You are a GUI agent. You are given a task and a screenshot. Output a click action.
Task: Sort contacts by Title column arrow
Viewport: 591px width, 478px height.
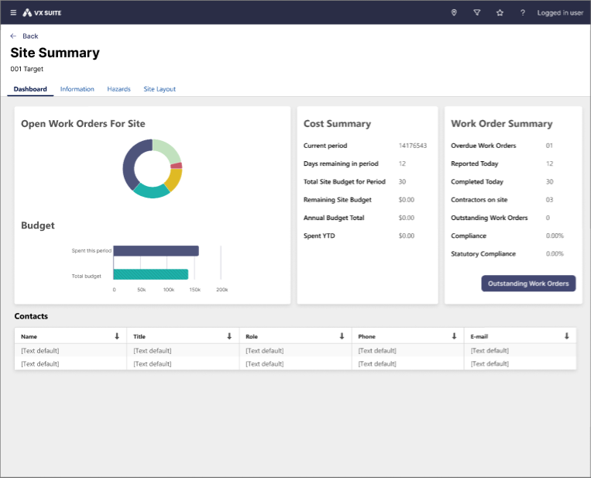(x=229, y=336)
